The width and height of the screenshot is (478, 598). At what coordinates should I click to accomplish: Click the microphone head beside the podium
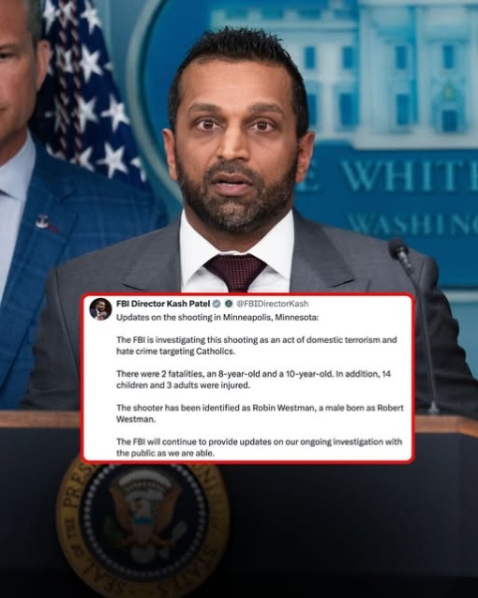(x=398, y=249)
